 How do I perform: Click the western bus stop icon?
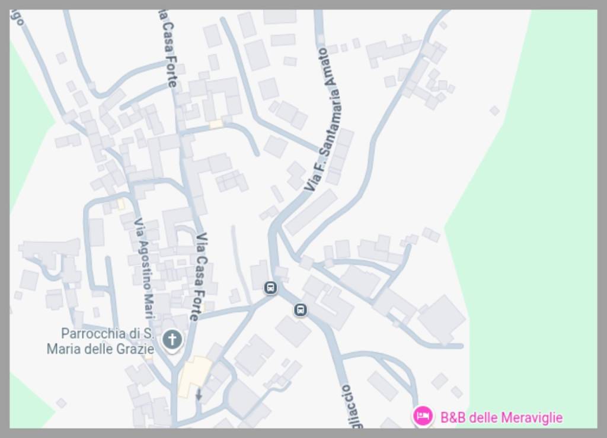270,288
